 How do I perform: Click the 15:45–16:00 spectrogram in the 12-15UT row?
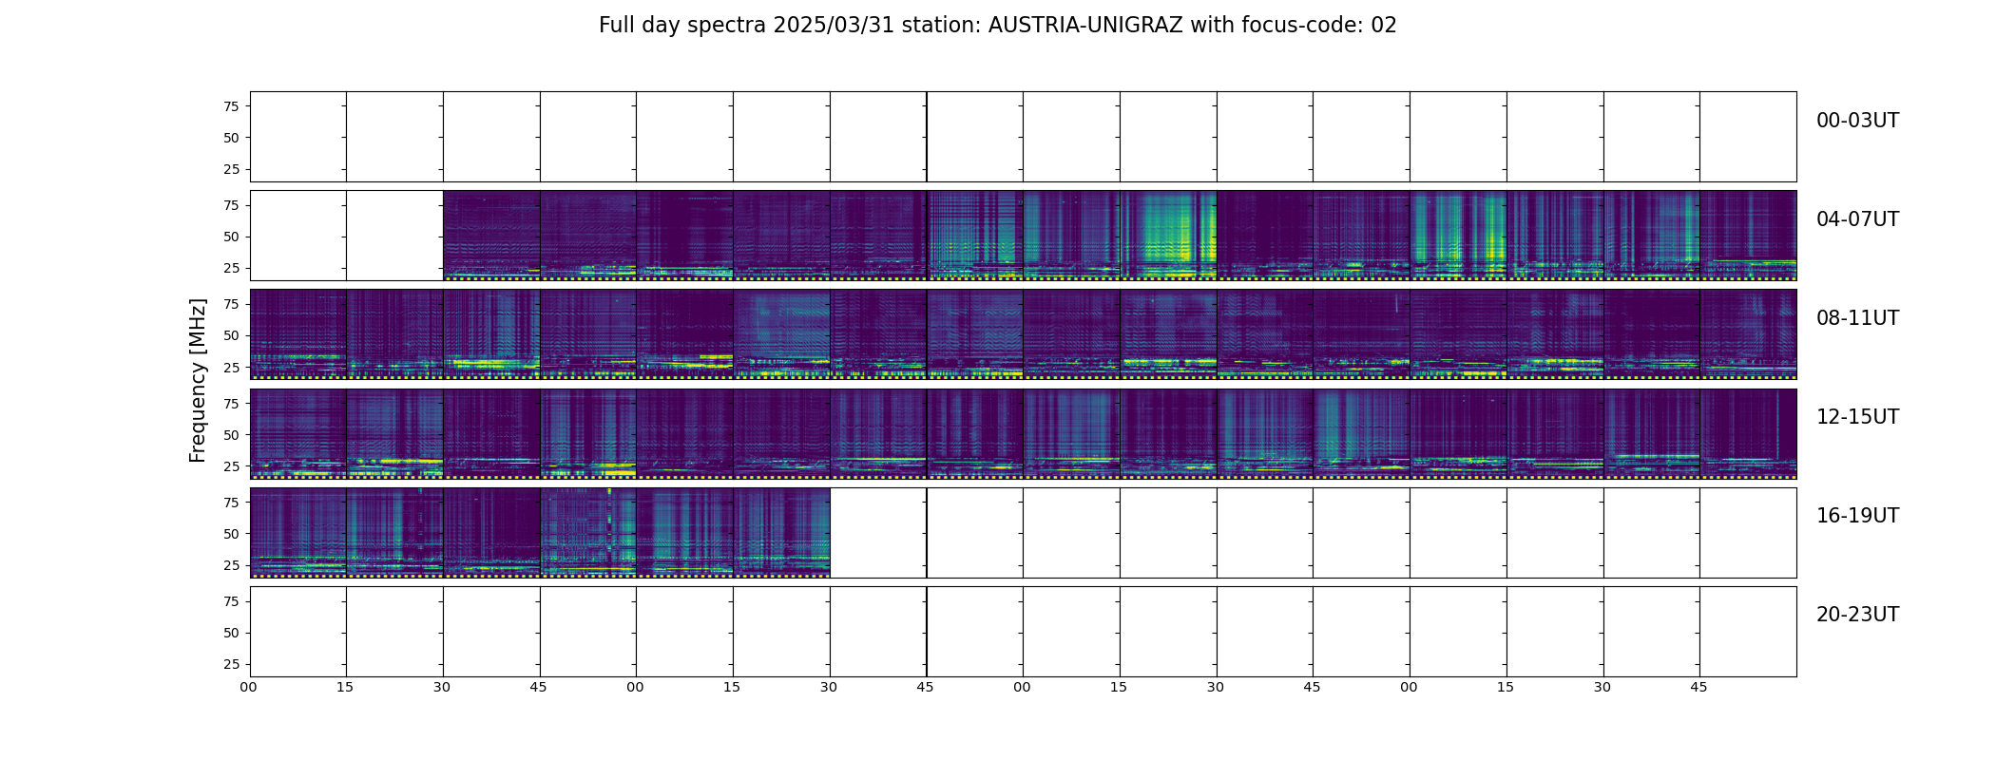click(x=1748, y=433)
